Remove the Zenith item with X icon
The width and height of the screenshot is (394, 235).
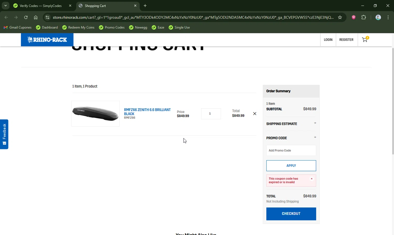pos(255,114)
